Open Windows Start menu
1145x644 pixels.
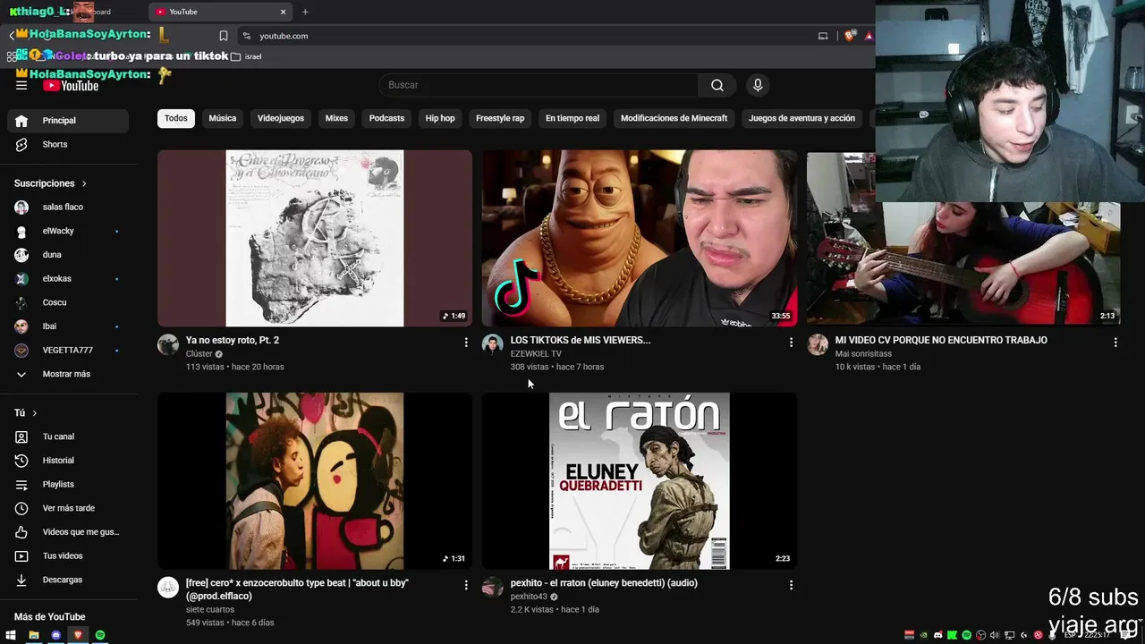click(11, 635)
